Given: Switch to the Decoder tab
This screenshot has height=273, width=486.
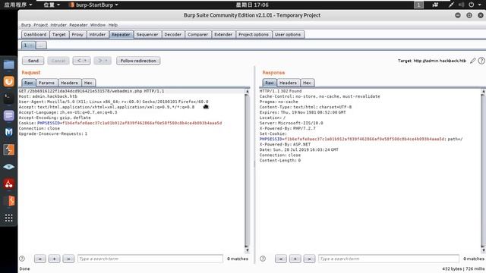Looking at the screenshot, I should pos(172,34).
